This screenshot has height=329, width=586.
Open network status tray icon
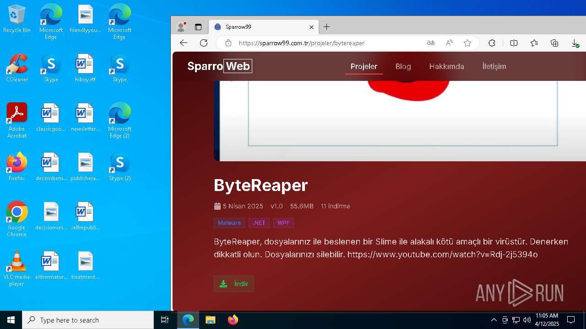click(x=516, y=320)
